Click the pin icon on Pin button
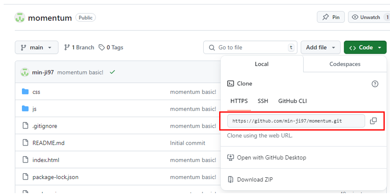 coord(325,17)
